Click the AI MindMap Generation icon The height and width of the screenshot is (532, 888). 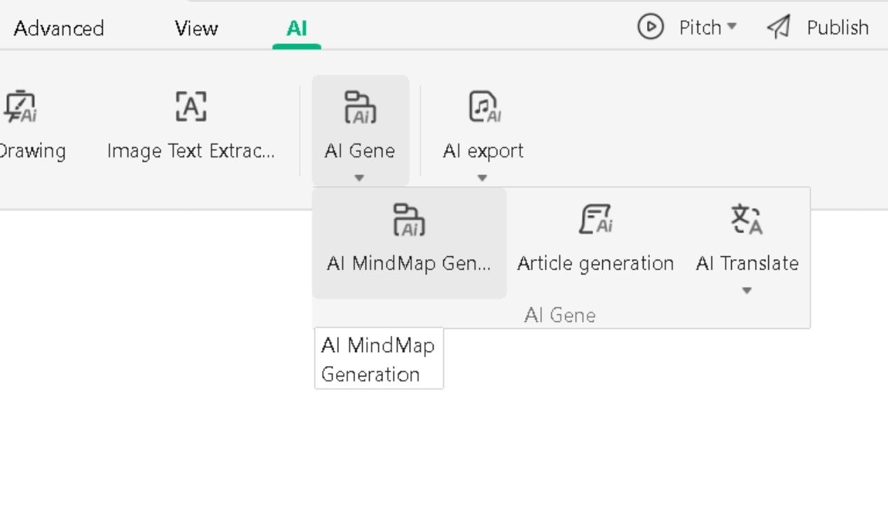409,219
